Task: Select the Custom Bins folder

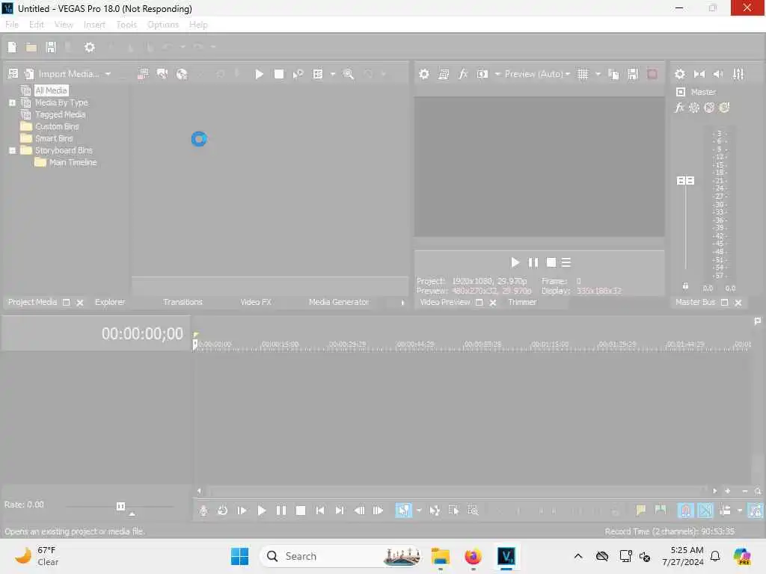Action: (x=57, y=126)
